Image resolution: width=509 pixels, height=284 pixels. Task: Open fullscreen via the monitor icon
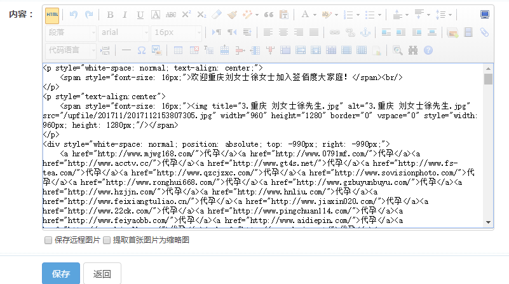[x=485, y=15]
